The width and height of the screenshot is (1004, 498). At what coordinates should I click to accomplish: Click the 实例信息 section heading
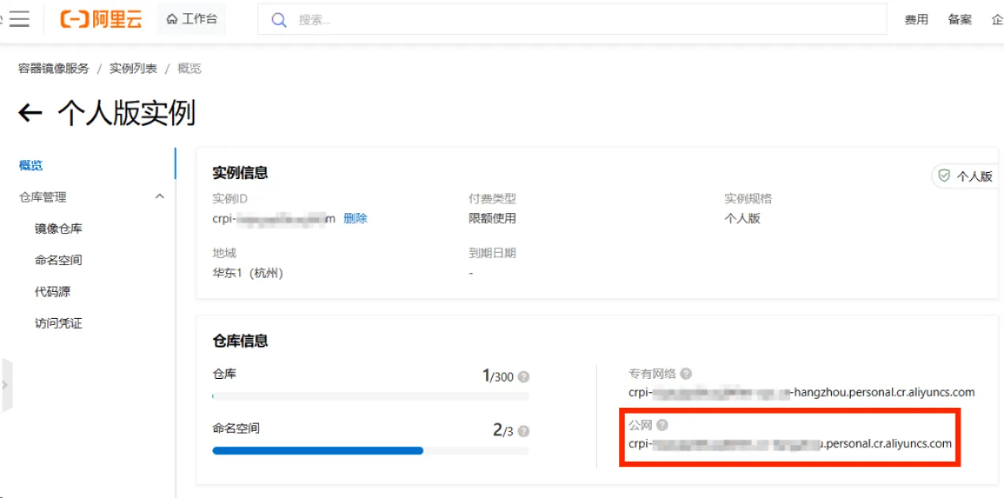click(x=240, y=173)
